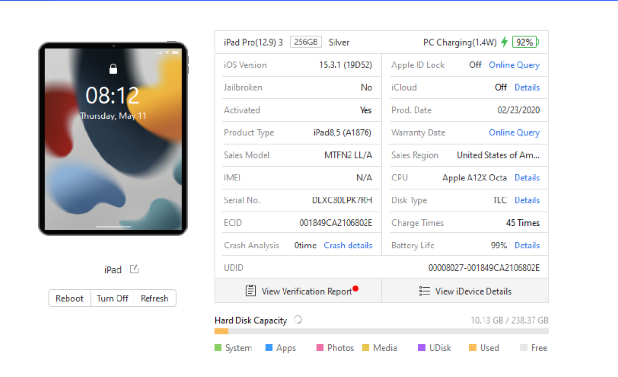This screenshot has width=618, height=377.
Task: Query the Warranty Date online
Action: (514, 132)
